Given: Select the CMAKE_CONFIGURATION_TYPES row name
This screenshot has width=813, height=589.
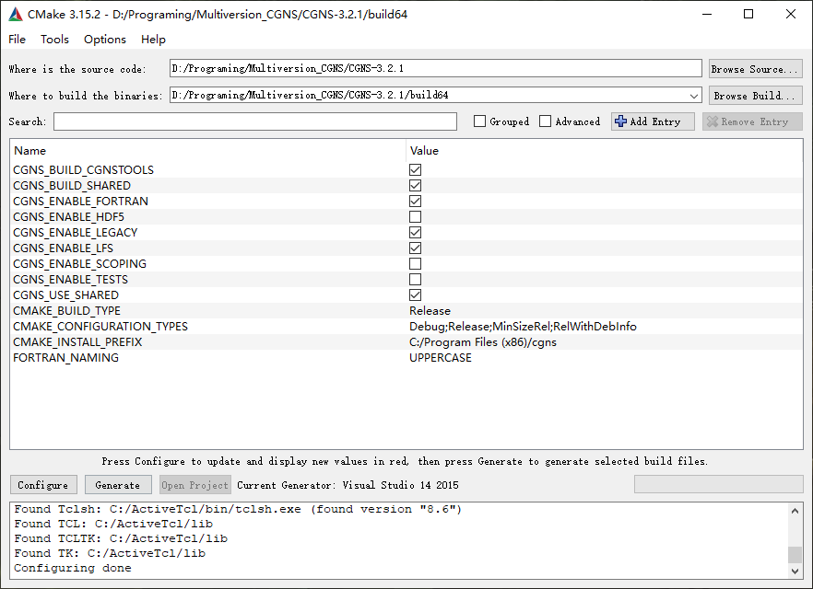Looking at the screenshot, I should 100,327.
